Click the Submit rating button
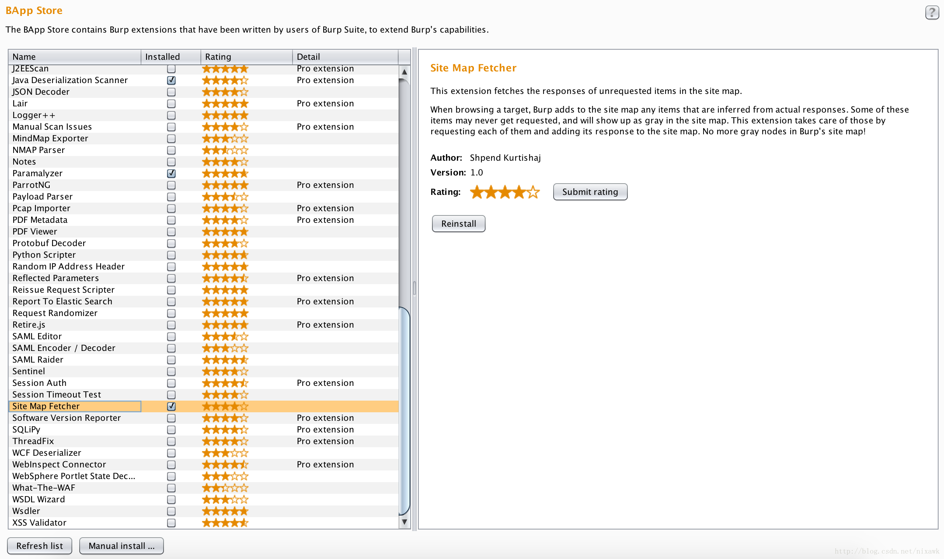 pyautogui.click(x=590, y=192)
